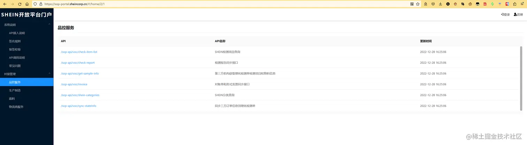Open the /sop-api/voc/sync-stateInfo link

pyautogui.click(x=78, y=106)
